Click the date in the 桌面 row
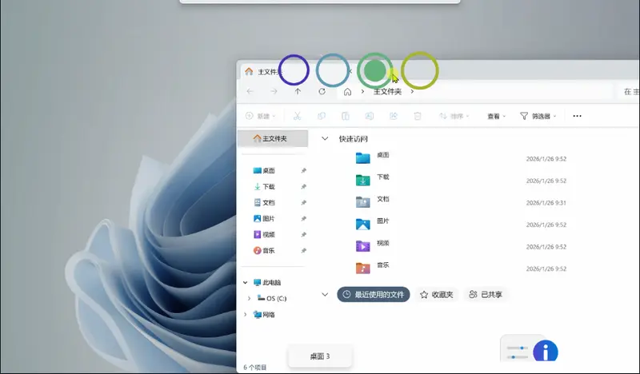The image size is (640, 374). click(546, 159)
